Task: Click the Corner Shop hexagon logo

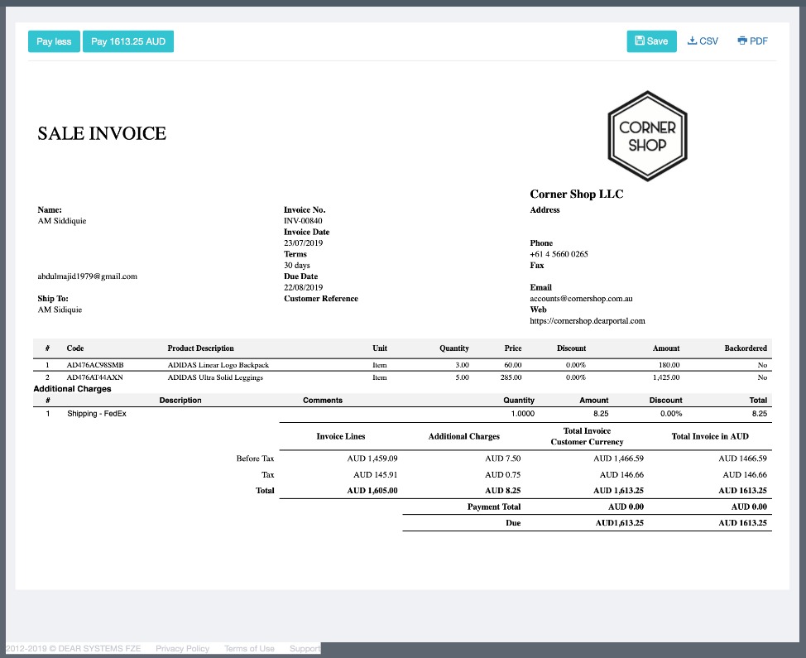Action: 647,135
